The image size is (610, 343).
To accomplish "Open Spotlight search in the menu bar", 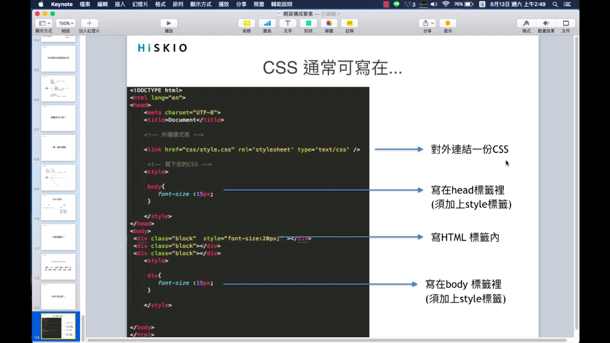I will pos(555,4).
